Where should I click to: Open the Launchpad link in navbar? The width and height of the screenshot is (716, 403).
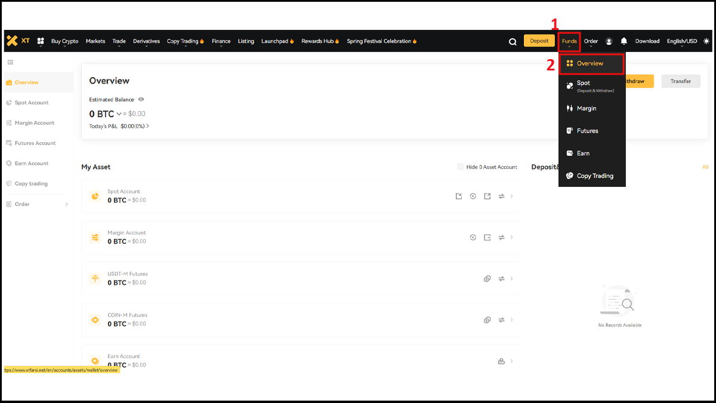coord(277,41)
